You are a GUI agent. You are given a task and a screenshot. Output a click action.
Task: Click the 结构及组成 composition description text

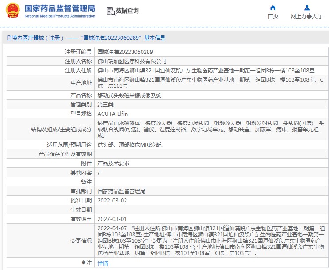(210, 129)
